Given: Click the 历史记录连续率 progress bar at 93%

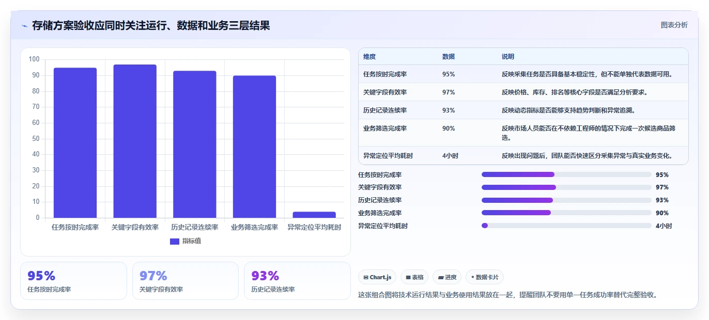Looking at the screenshot, I should point(566,200).
